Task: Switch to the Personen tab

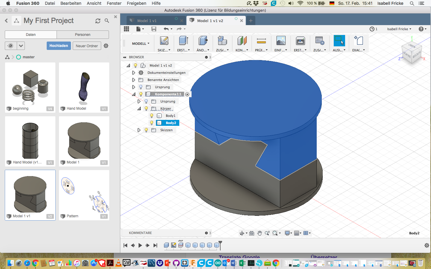Action: point(83,35)
